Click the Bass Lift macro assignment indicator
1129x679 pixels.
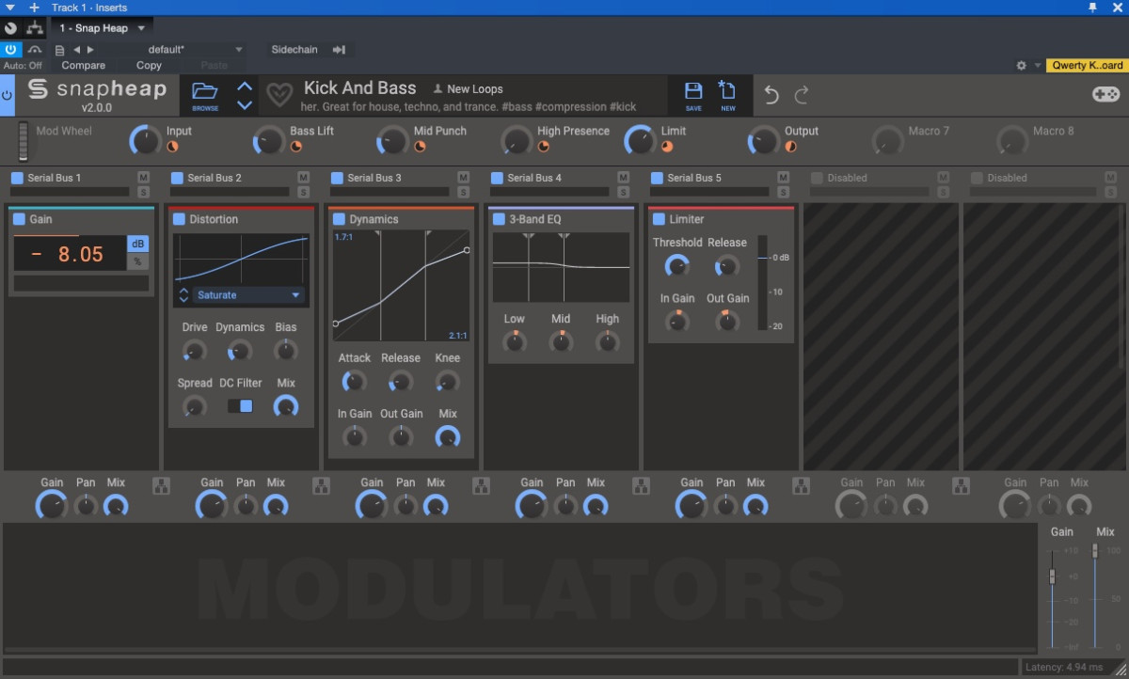[x=295, y=147]
